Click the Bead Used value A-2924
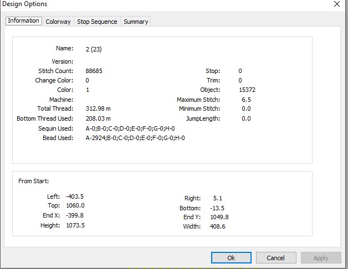The height and width of the screenshot is (269, 348). (135, 138)
